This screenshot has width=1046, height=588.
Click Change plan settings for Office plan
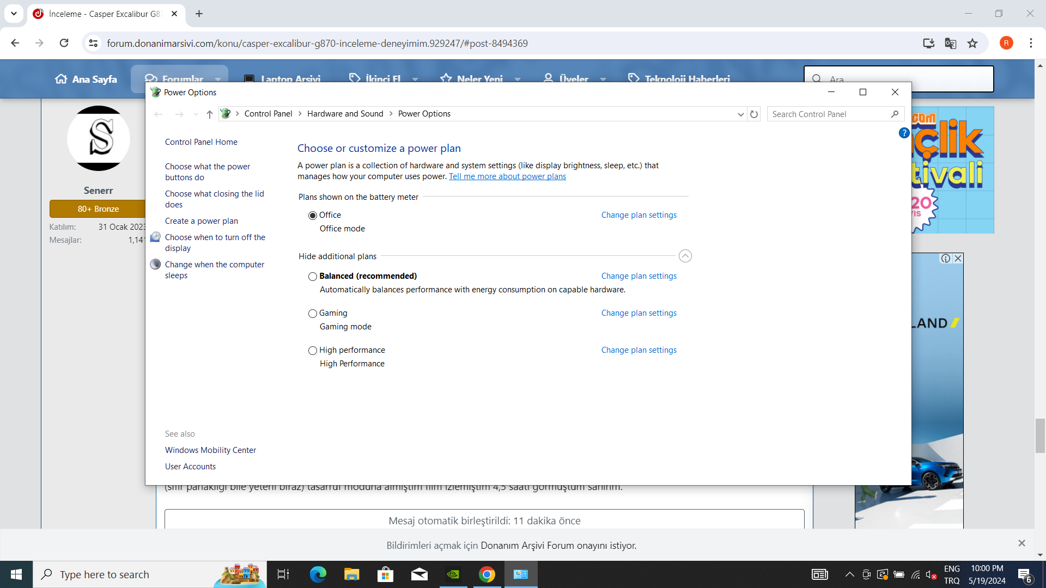[638, 215]
